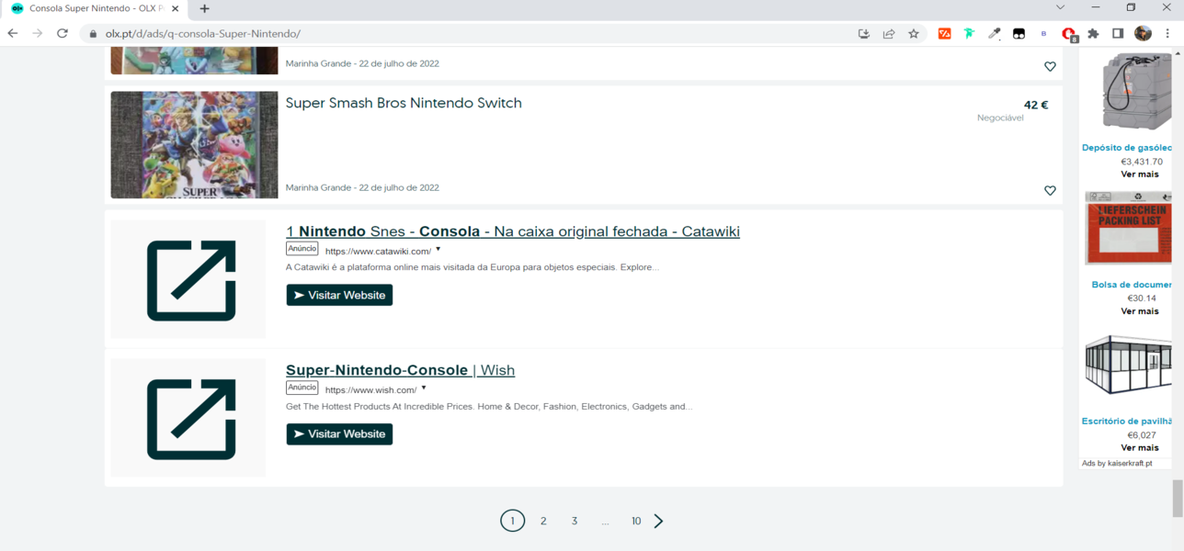The image size is (1184, 551).
Task: Click the padlock site info icon
Action: 94,34
